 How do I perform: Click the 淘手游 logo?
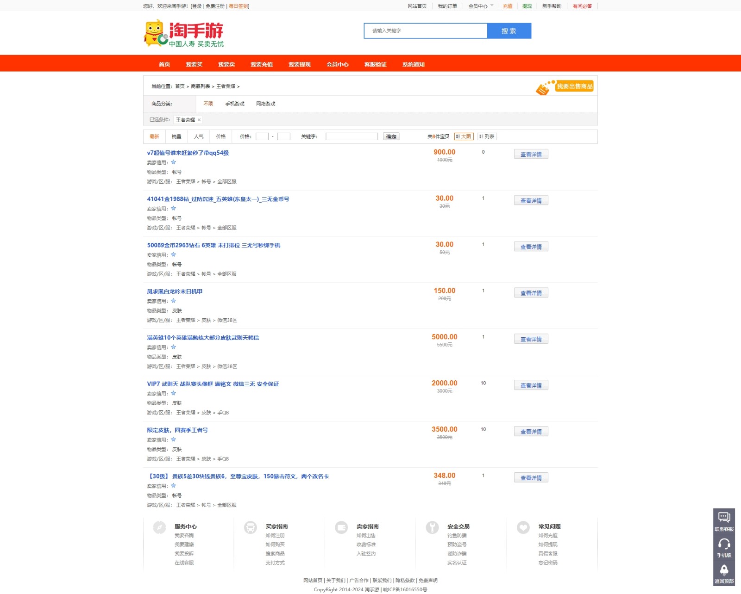click(184, 33)
